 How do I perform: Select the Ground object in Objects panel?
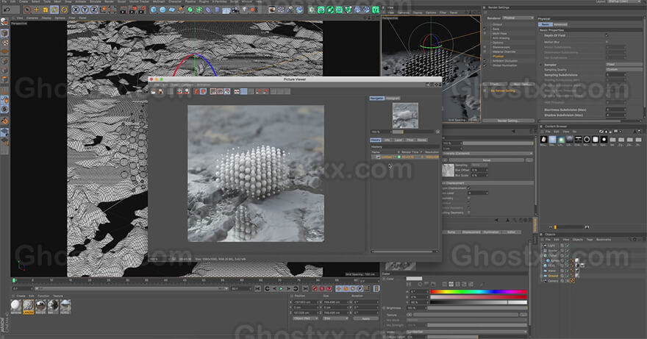click(553, 276)
